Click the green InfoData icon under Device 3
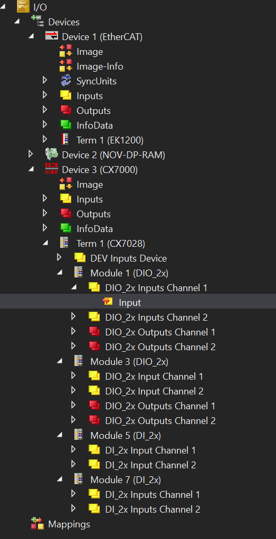276x539 pixels. click(x=66, y=228)
